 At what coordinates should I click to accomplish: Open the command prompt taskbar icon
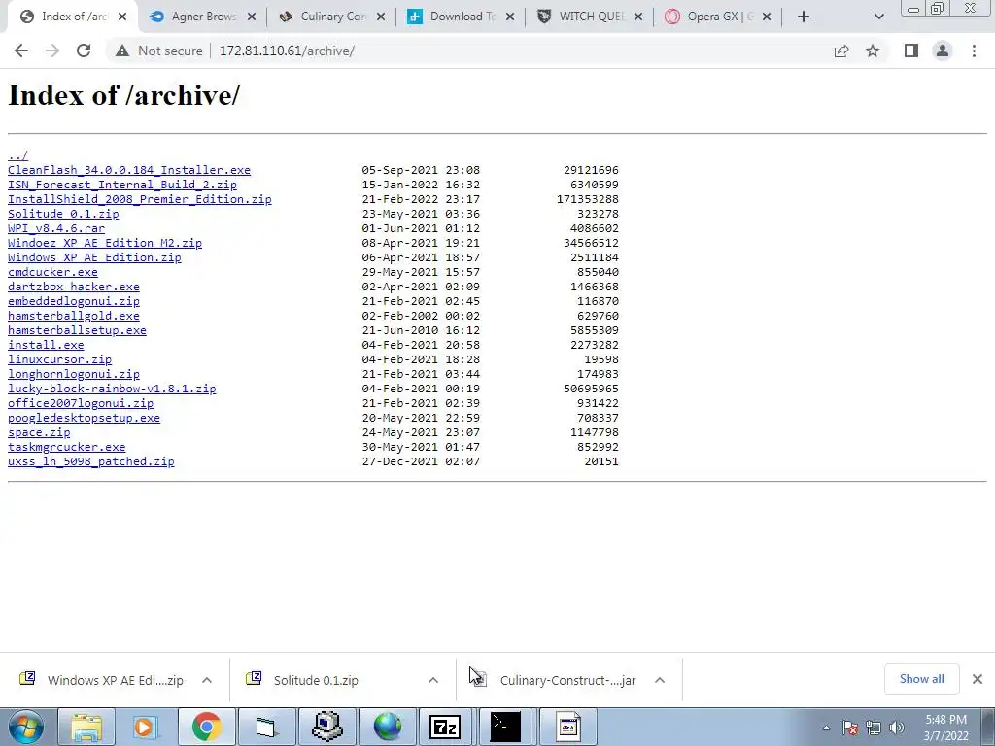click(505, 727)
